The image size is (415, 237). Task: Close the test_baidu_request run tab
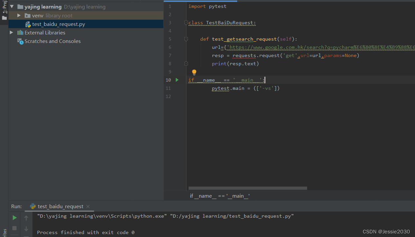pyautogui.click(x=87, y=207)
